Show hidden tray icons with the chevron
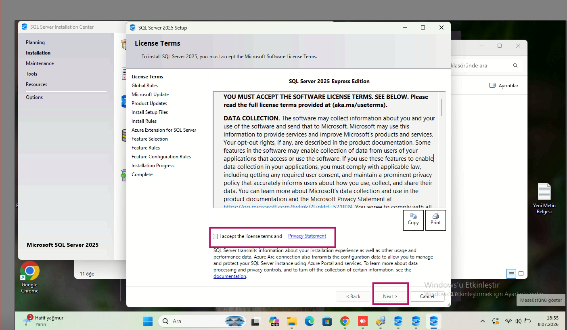 tap(483, 322)
